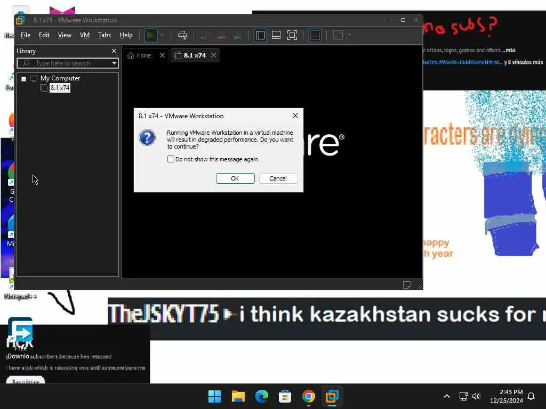Open the taskbar clock and date
This screenshot has width=546, height=409.
point(507,396)
